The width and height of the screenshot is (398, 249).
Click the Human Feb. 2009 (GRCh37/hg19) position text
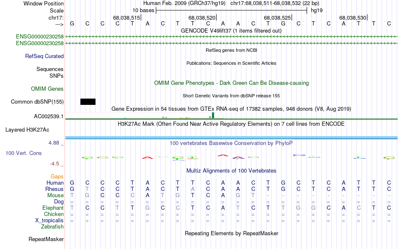pos(231,3)
